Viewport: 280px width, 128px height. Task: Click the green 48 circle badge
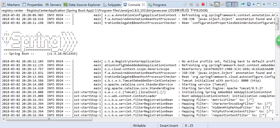278,41
